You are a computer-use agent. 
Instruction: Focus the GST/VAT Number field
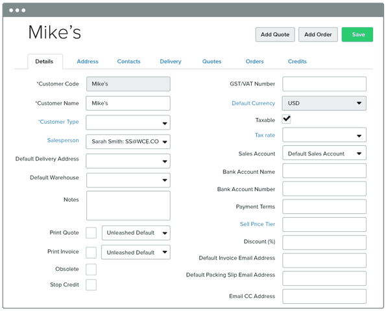click(x=324, y=84)
